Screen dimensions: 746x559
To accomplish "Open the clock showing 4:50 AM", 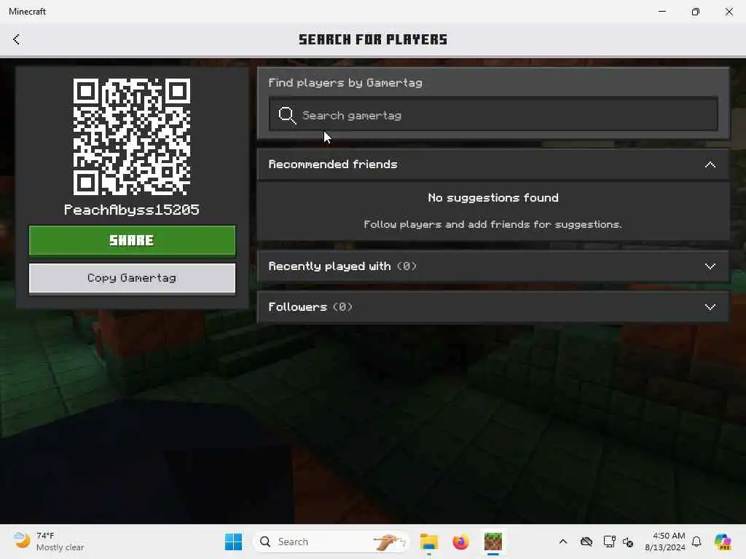I will coord(665,542).
